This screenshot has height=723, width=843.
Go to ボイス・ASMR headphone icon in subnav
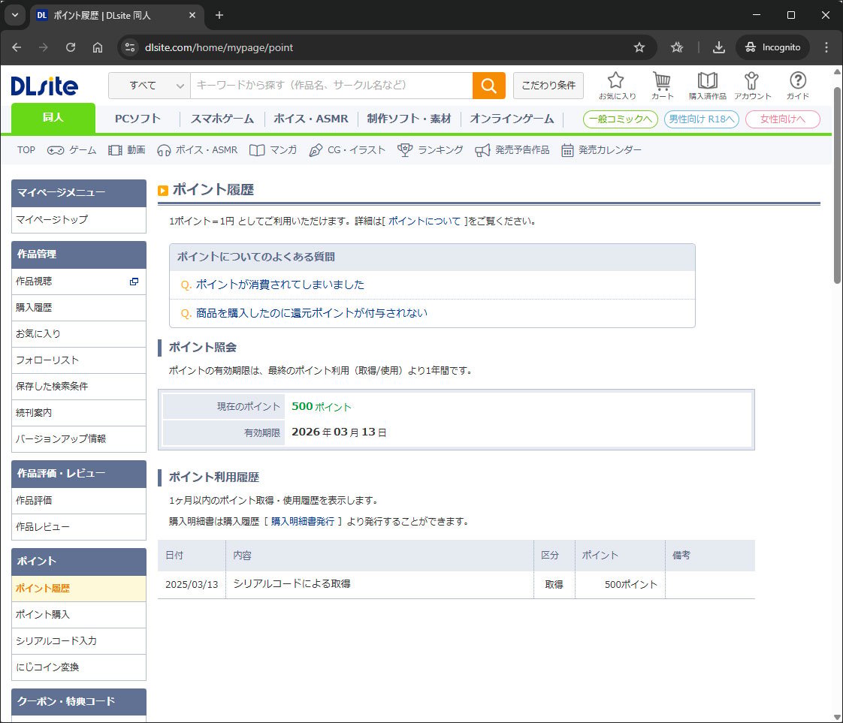(x=197, y=150)
